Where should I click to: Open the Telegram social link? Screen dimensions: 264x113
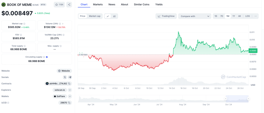[x=70, y=77]
